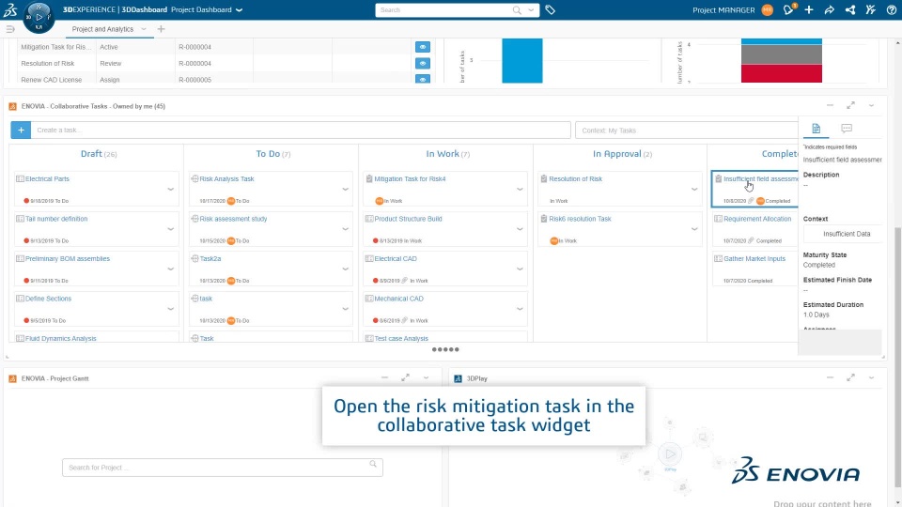
Task: Open the help question mark icon
Action: (x=891, y=9)
